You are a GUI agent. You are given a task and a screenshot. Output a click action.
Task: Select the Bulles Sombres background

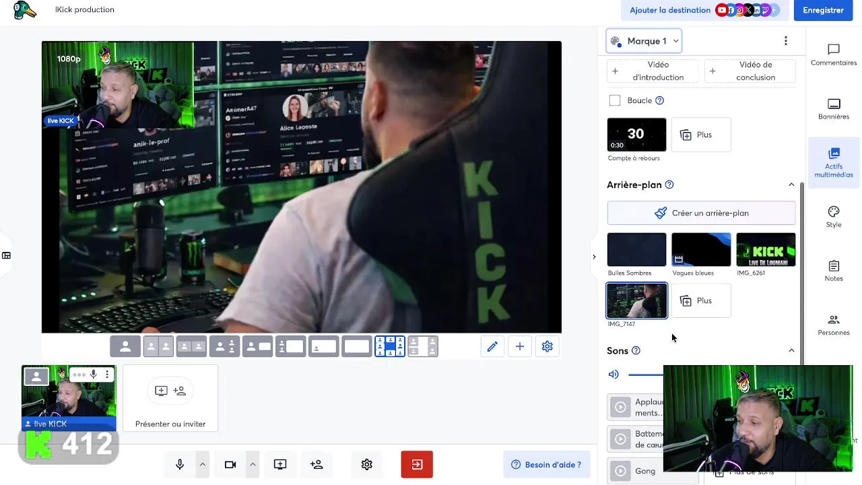pyautogui.click(x=636, y=250)
